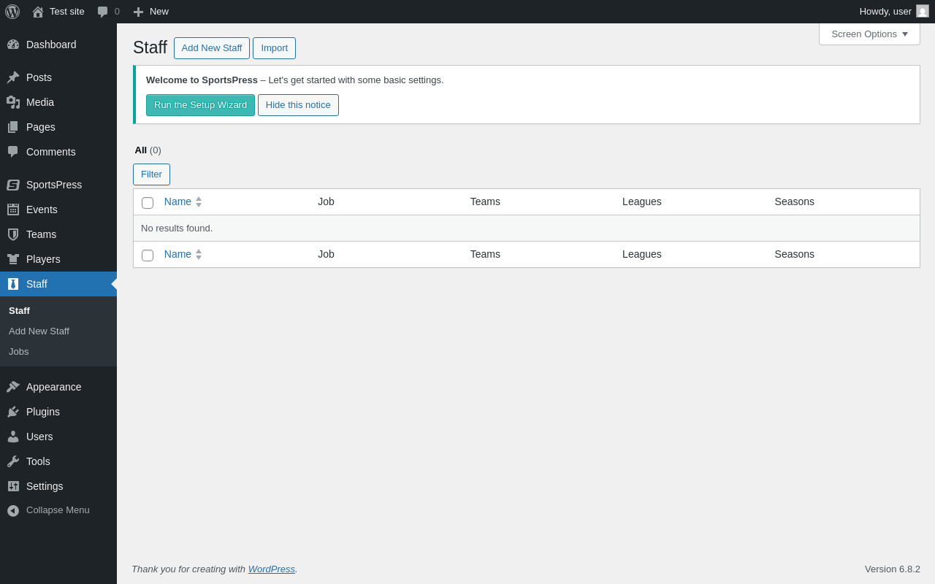Tick the select-all checkbox in table header

148,203
